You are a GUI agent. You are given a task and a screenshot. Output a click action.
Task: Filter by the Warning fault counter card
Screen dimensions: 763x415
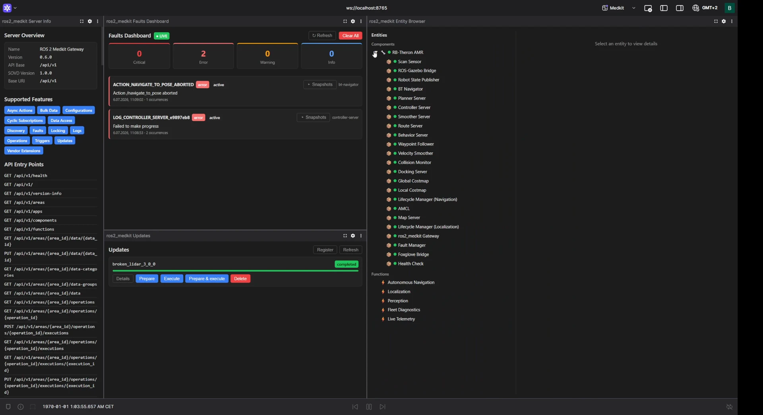267,56
